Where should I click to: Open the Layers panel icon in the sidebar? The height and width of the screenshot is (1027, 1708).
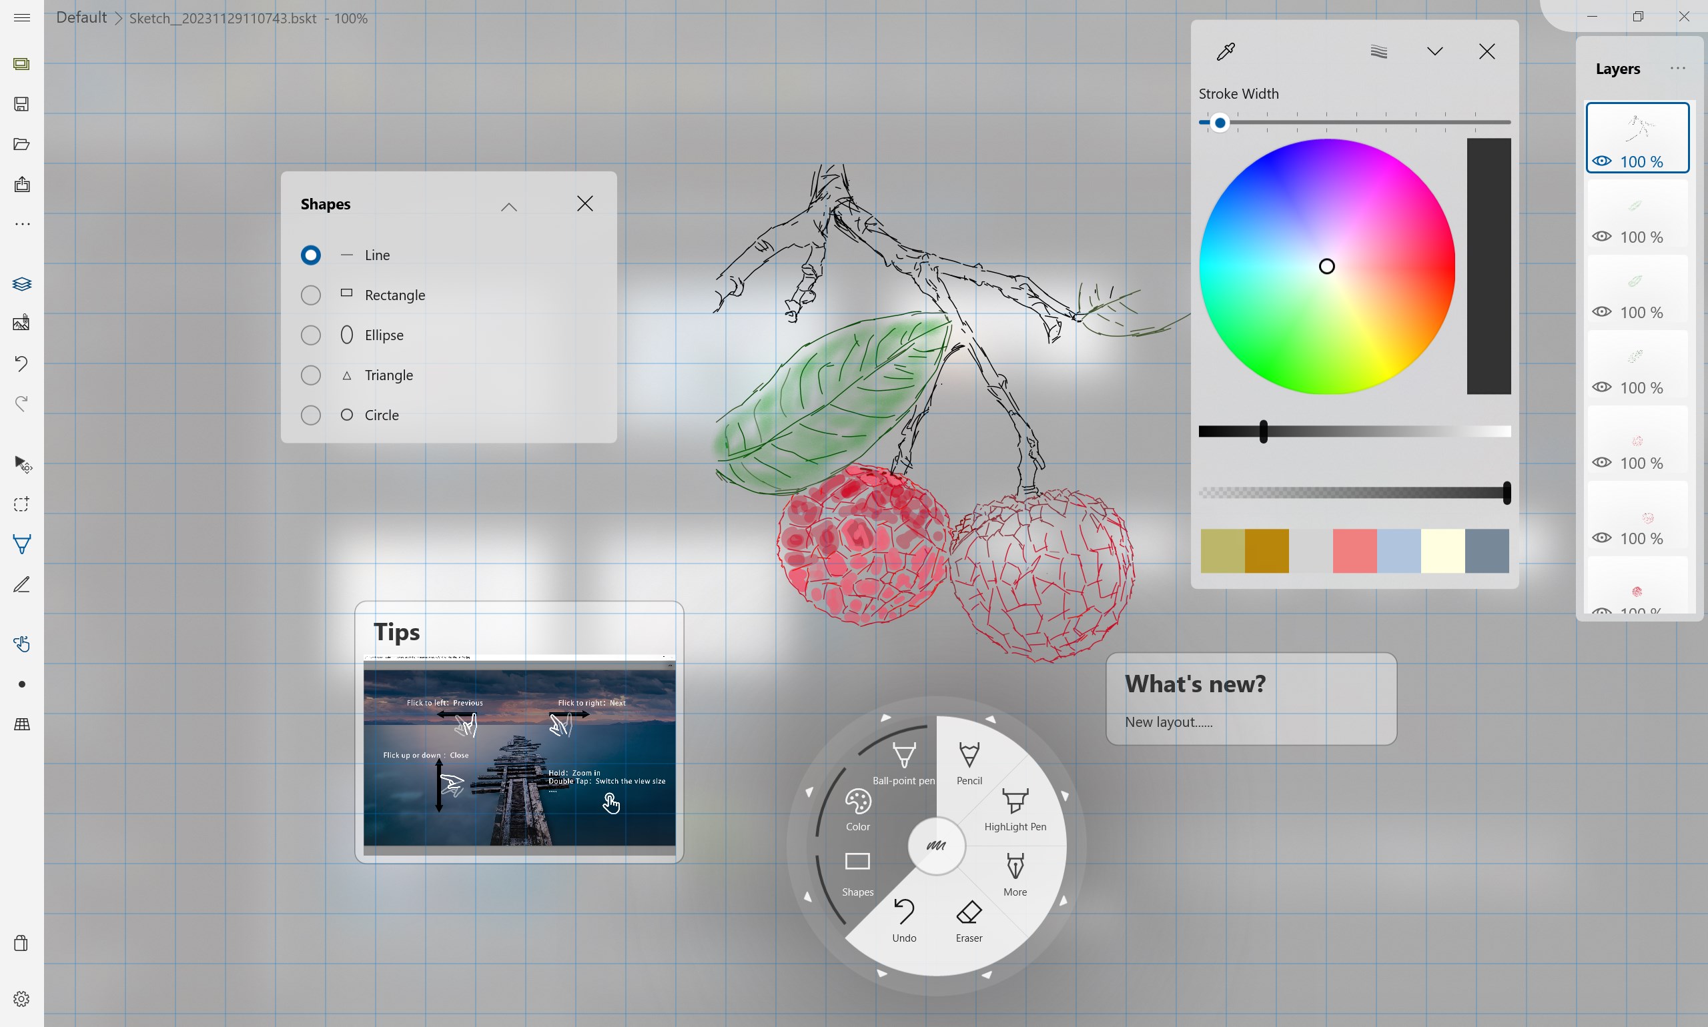pos(21,283)
